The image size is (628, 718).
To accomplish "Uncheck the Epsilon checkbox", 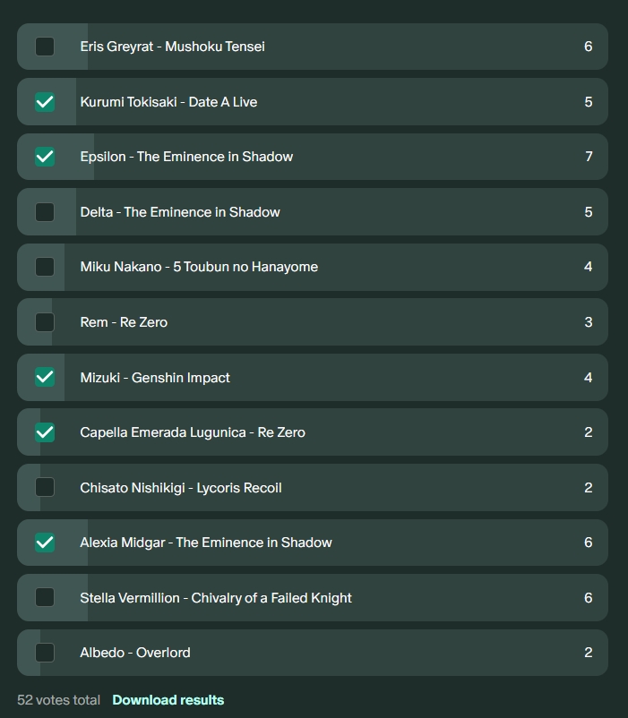I will point(45,157).
